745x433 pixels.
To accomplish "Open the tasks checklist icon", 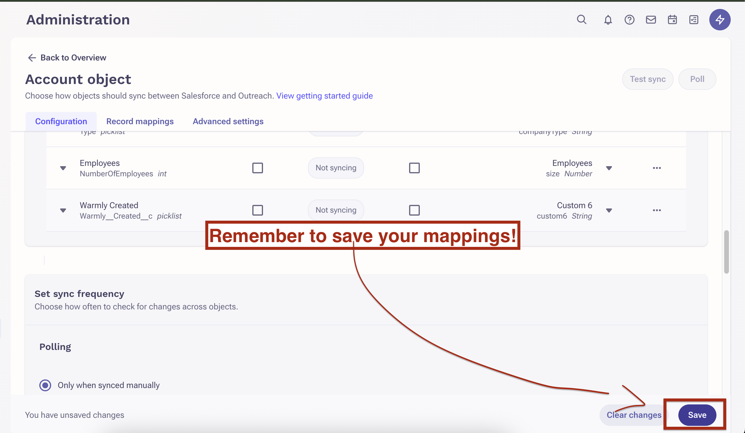I will point(694,20).
